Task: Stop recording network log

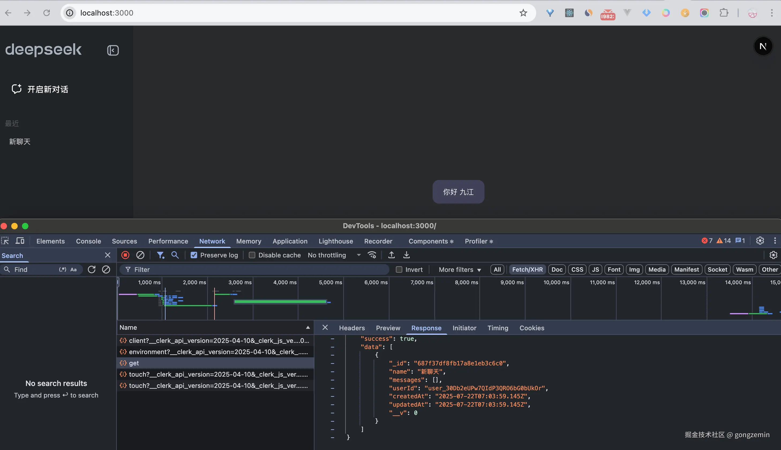Action: [x=125, y=255]
